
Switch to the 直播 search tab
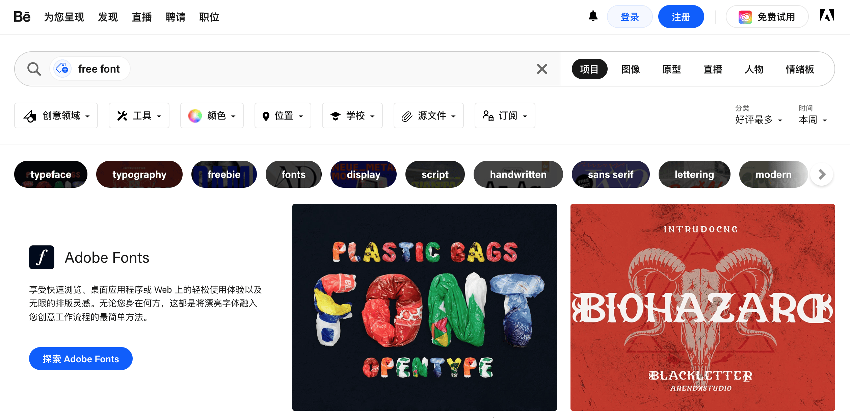713,69
